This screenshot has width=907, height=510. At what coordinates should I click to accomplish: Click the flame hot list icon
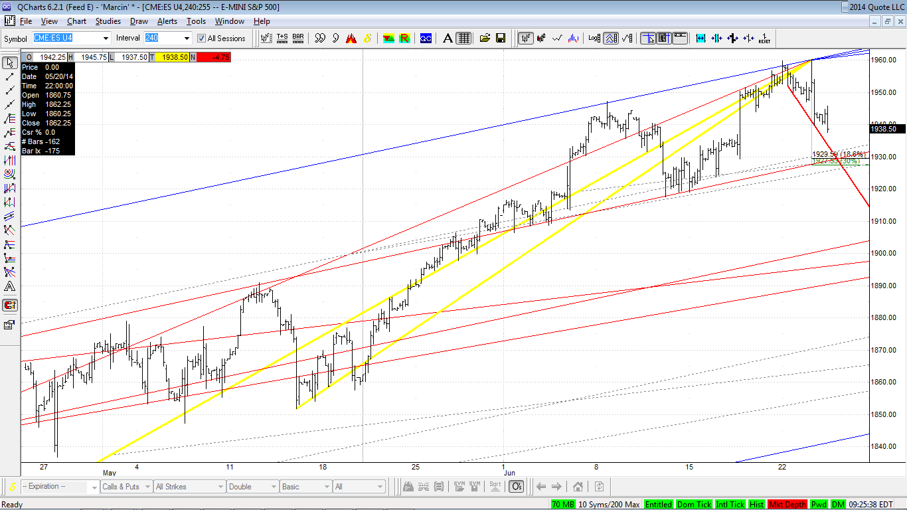[351, 38]
